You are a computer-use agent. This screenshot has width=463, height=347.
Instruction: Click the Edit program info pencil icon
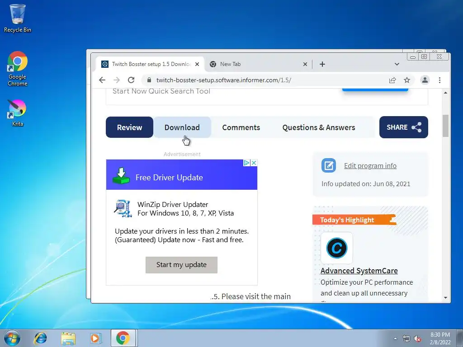click(329, 165)
